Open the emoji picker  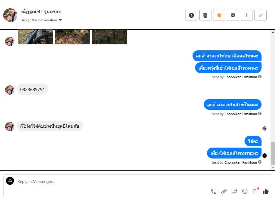coord(245,191)
